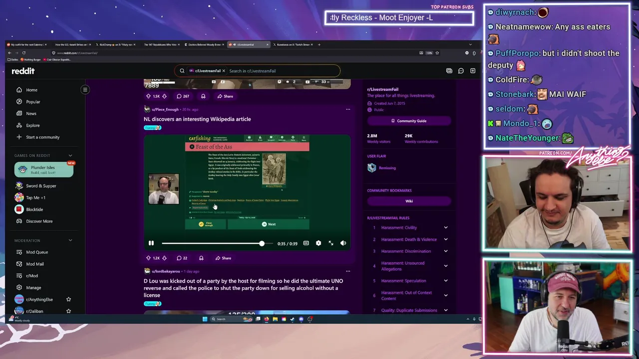639x359 pixels.
Task: Remove r/LivestreamFail search scope chip
Action: (224, 71)
